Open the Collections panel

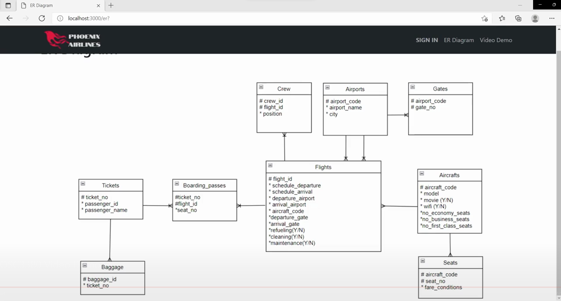click(x=518, y=18)
